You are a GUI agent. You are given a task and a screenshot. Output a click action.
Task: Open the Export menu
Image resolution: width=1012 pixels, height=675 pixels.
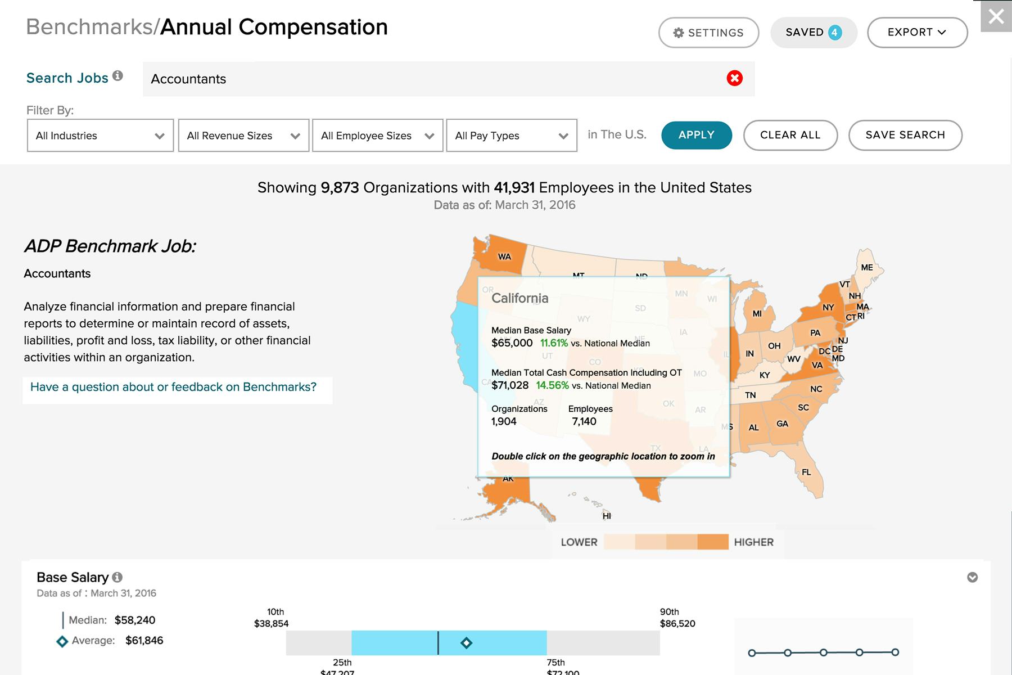[917, 33]
